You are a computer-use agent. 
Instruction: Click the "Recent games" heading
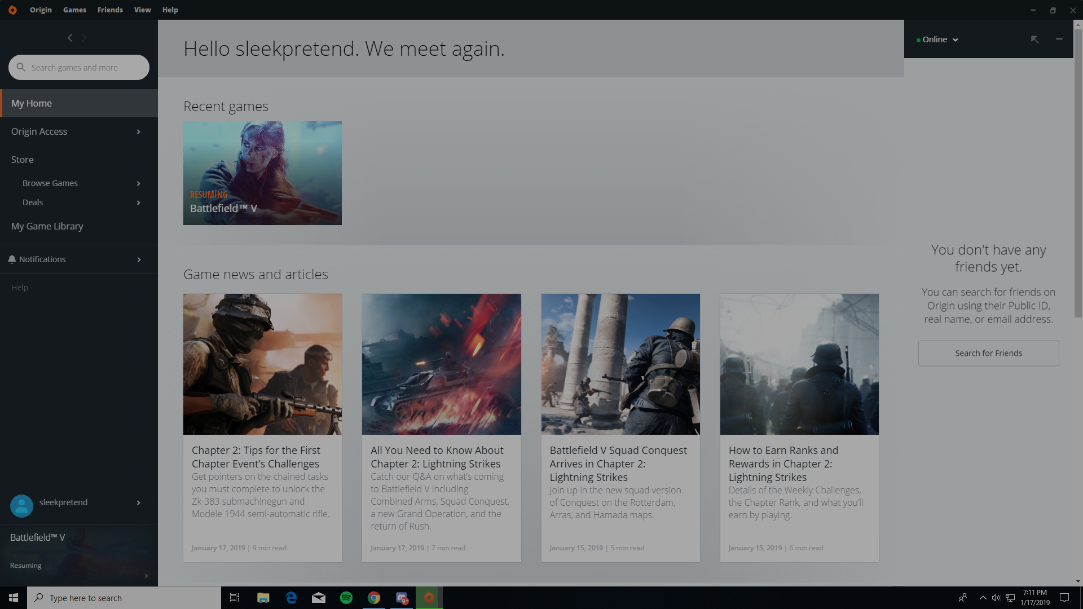(226, 107)
